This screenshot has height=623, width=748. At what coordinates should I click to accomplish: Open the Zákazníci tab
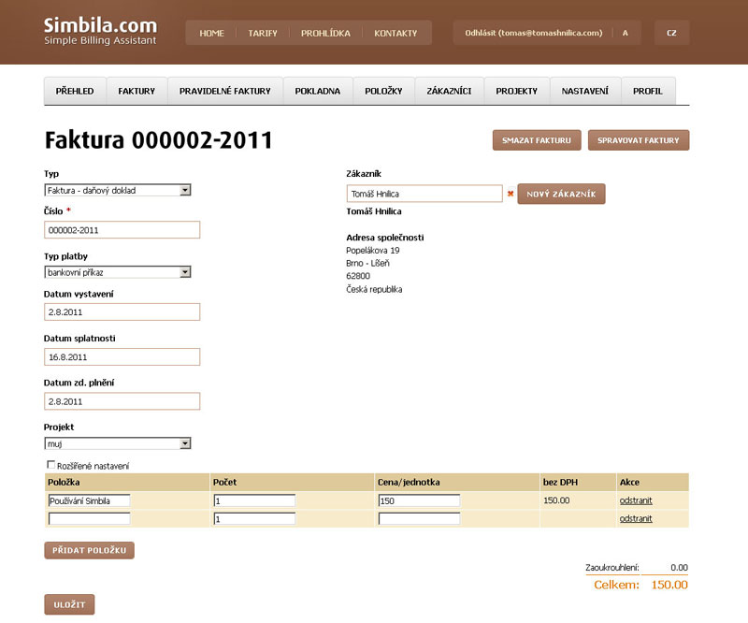tap(449, 91)
